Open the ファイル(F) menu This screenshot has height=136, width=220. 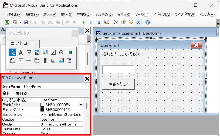13,15
